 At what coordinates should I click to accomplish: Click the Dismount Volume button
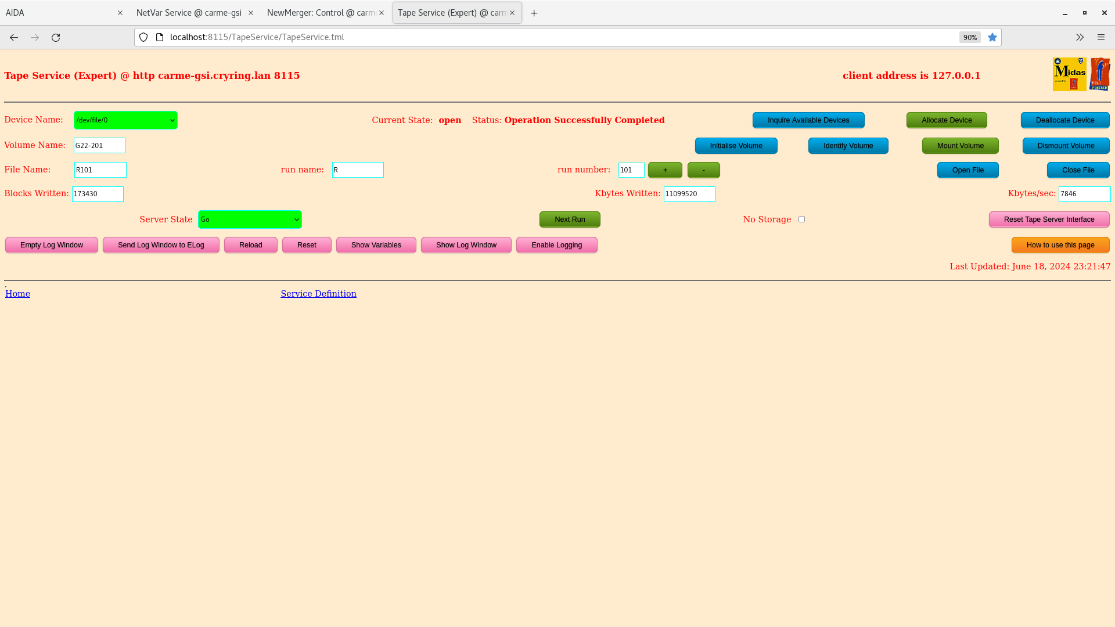1066,146
